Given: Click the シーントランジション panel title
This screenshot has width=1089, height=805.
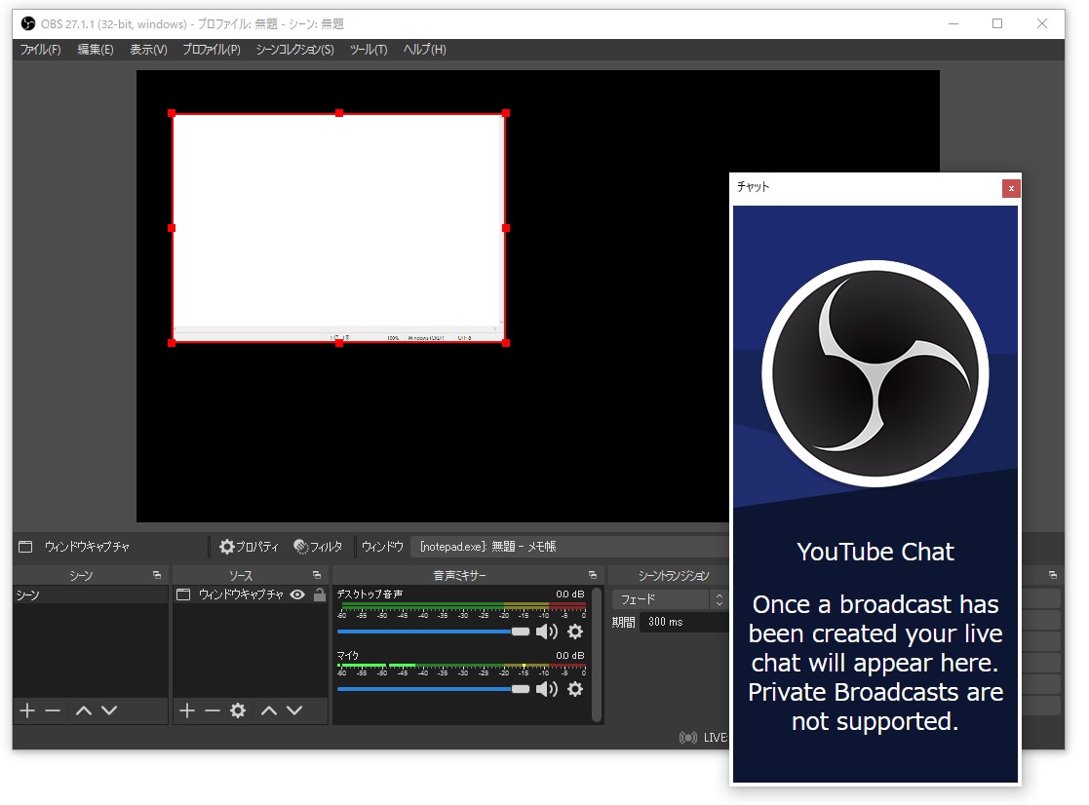Looking at the screenshot, I should pos(673,575).
